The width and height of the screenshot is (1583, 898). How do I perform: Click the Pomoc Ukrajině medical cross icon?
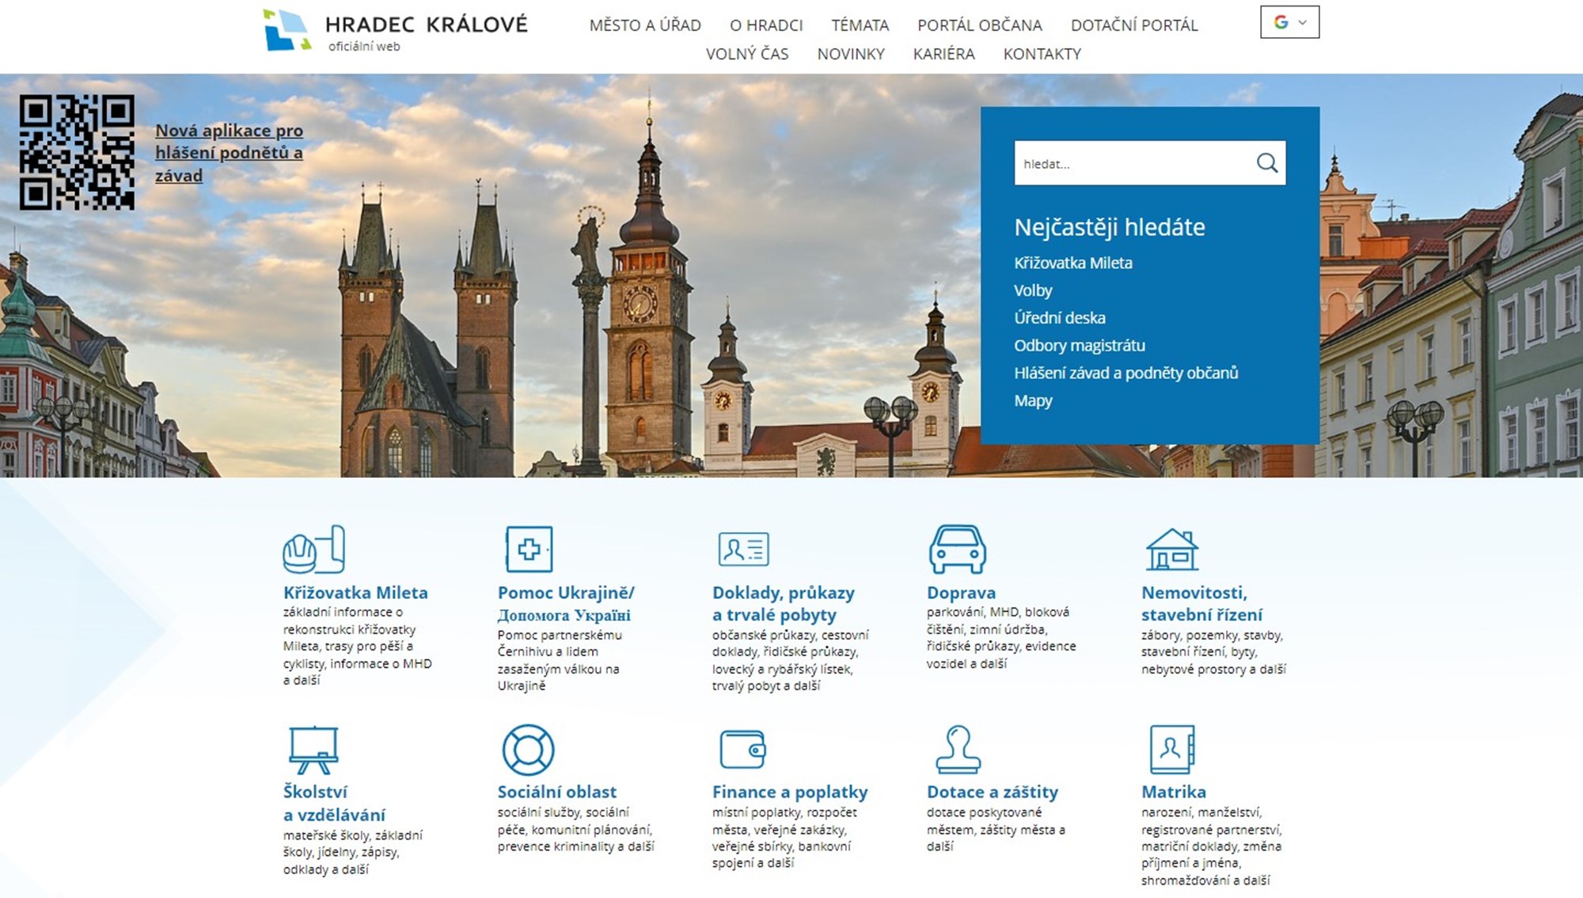tap(529, 549)
